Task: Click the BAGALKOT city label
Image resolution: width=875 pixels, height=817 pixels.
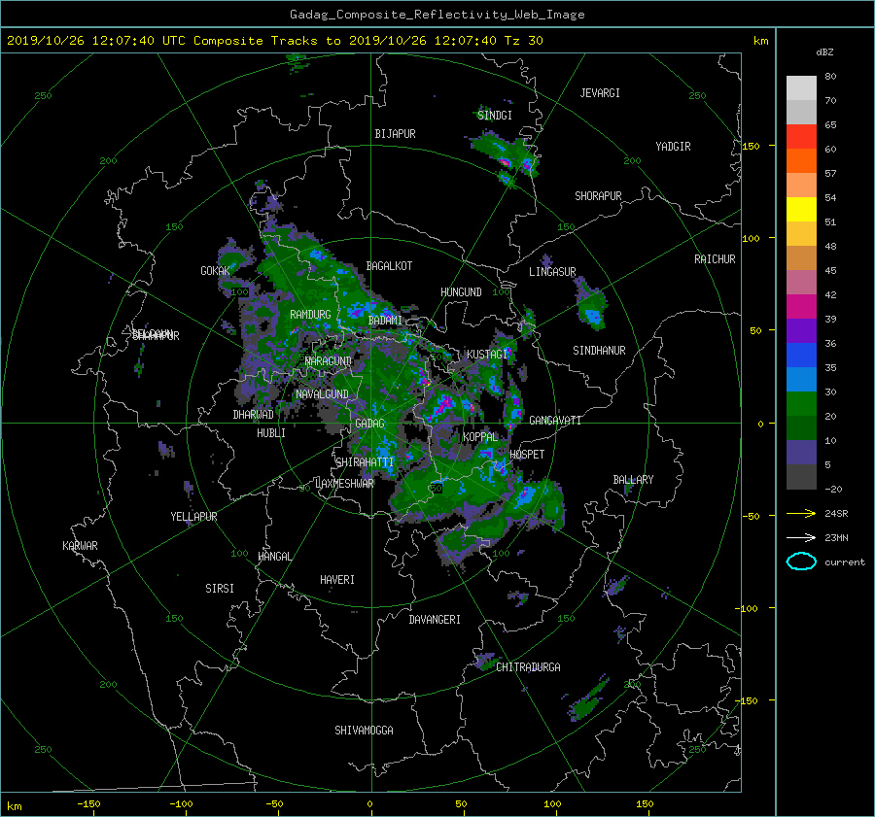Action: point(389,266)
